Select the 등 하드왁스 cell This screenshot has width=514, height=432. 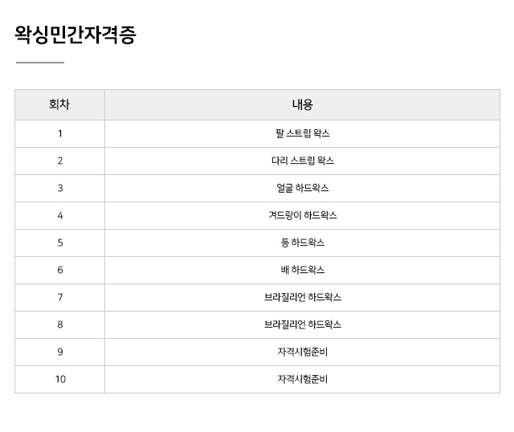(302, 242)
